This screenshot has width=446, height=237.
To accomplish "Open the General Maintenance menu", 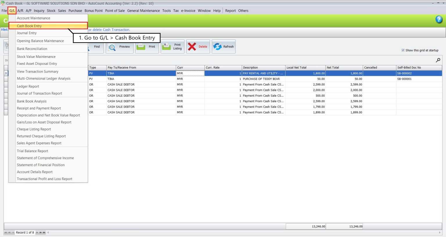I will 143,11.
